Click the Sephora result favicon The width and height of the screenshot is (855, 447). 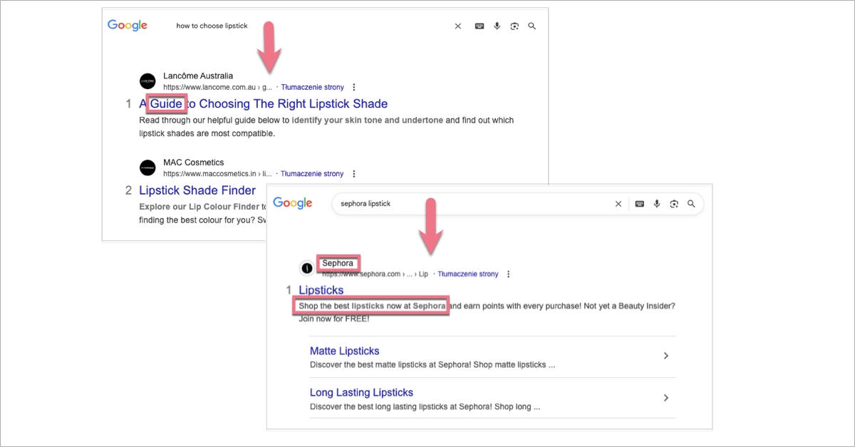tap(308, 268)
